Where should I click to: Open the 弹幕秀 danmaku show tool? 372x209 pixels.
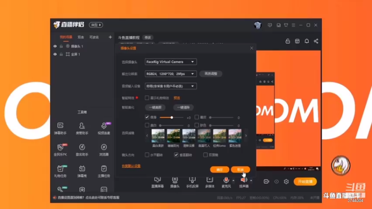(x=82, y=171)
